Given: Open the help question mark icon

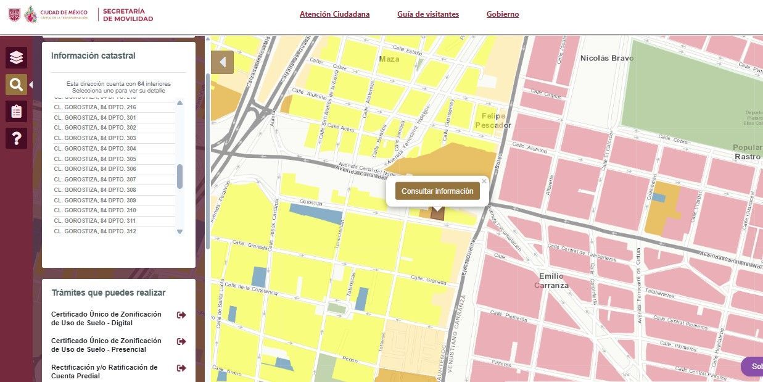Looking at the screenshot, I should 16,138.
